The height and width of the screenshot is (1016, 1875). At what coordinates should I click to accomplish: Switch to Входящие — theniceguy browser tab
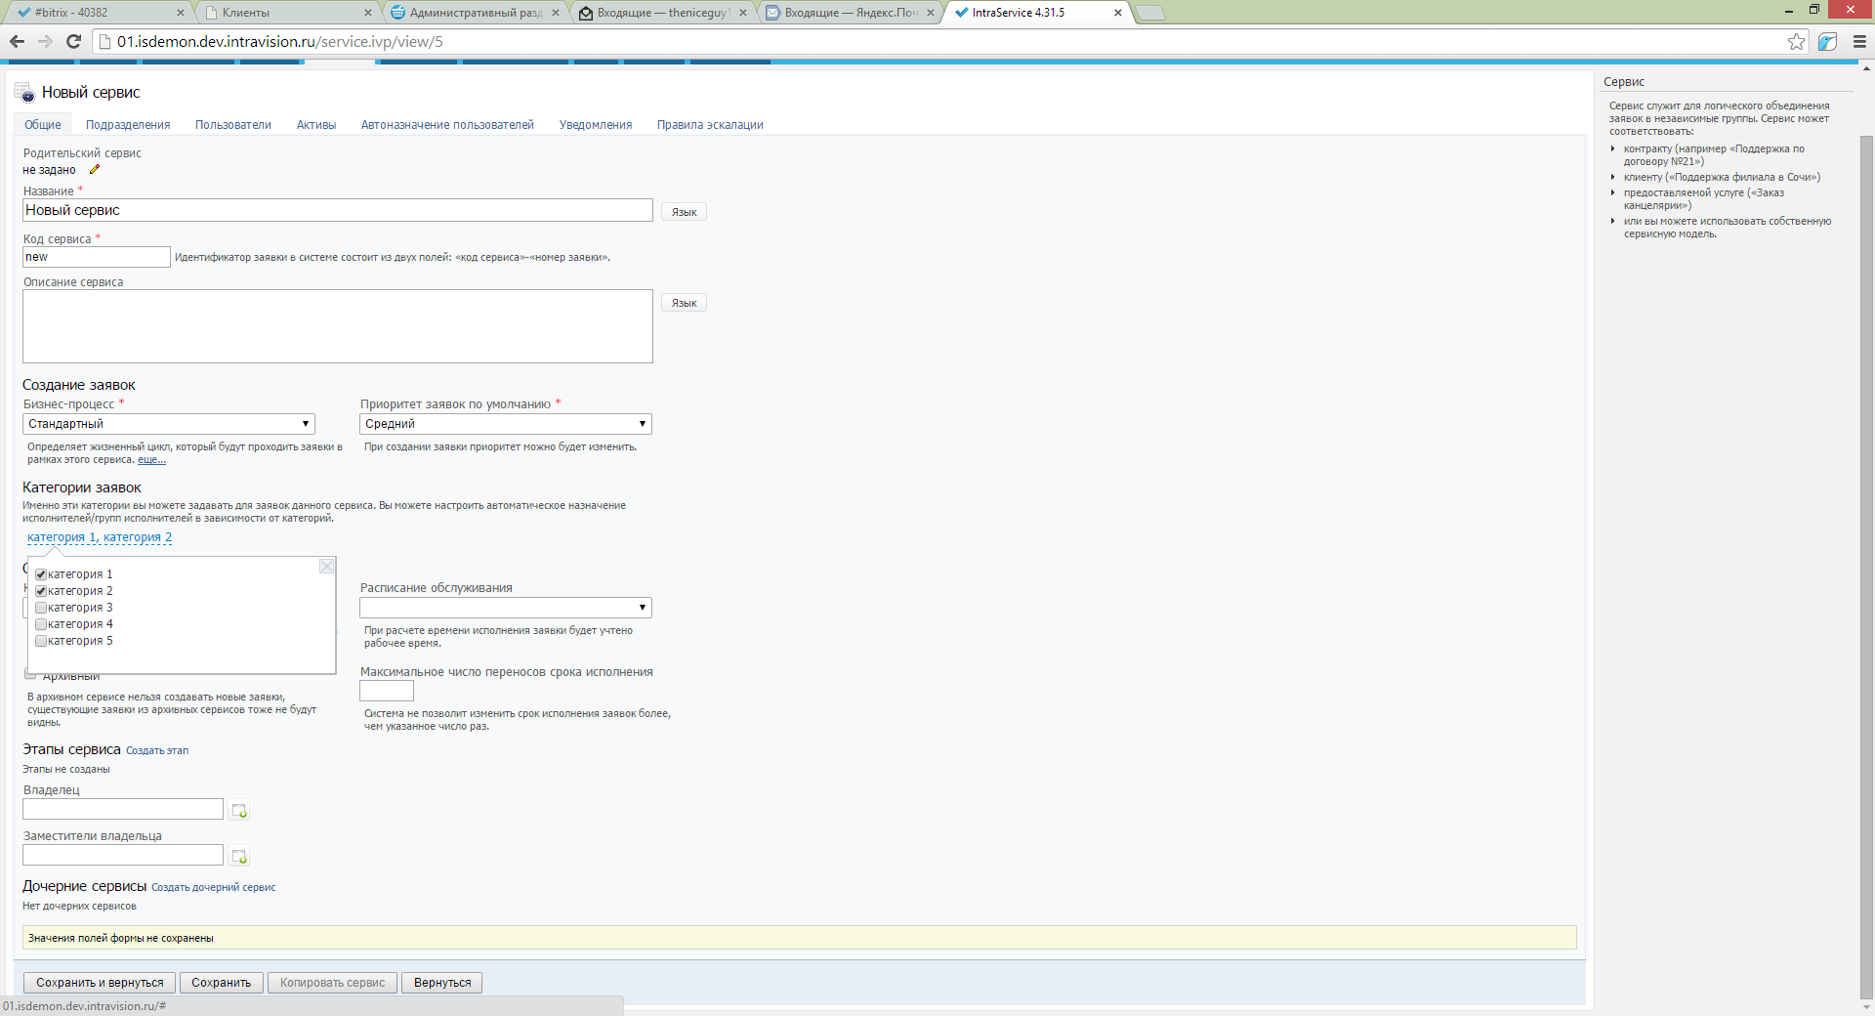(x=663, y=13)
